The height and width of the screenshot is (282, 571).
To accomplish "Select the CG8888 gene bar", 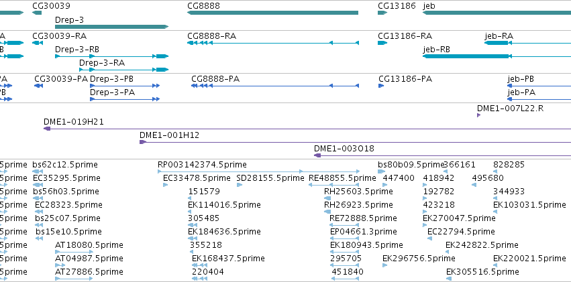I will 273,13.
